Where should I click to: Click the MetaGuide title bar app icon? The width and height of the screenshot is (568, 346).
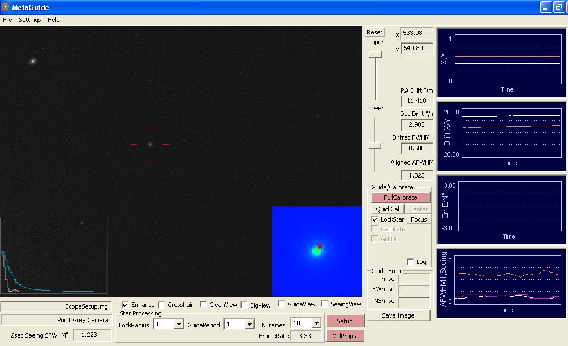(6, 7)
